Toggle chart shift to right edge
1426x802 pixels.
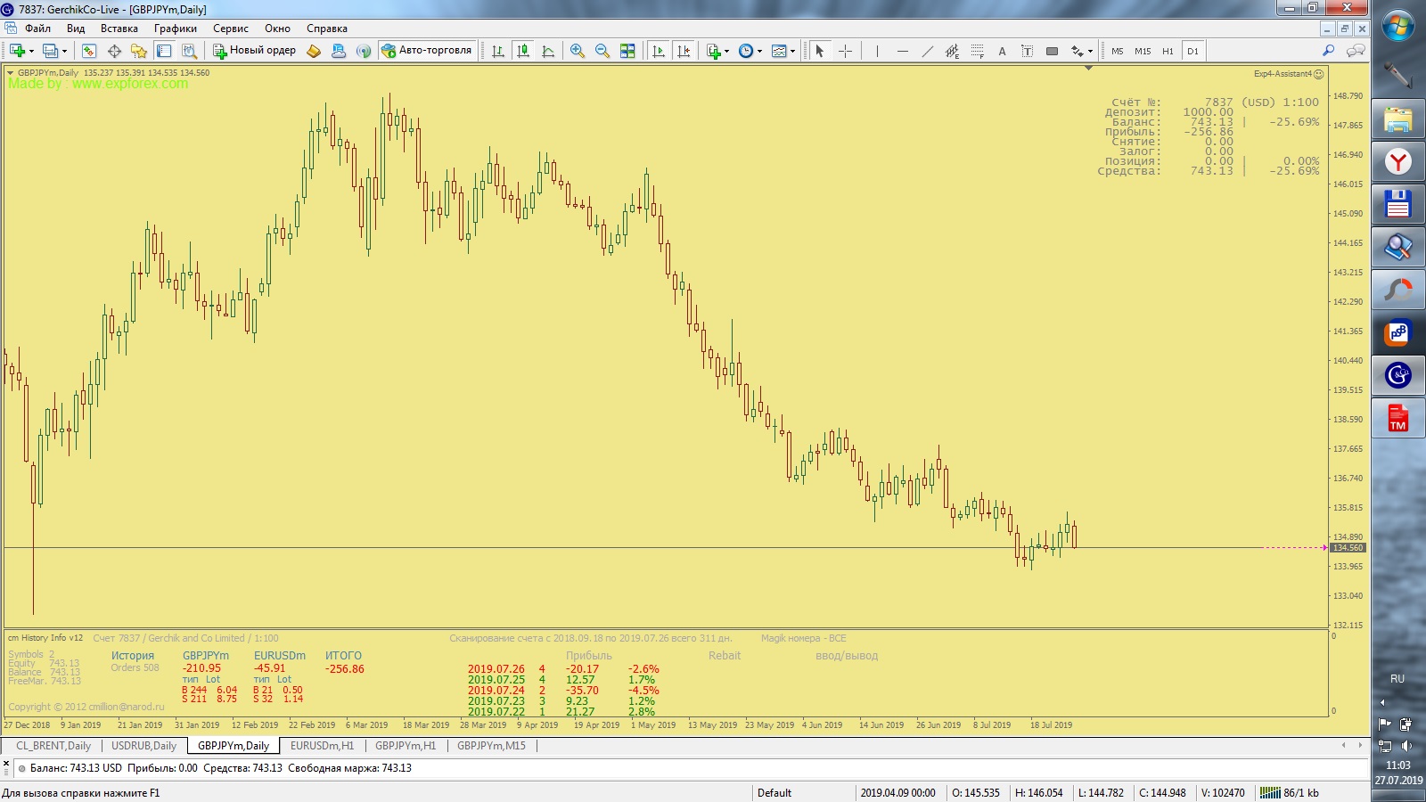click(x=684, y=51)
